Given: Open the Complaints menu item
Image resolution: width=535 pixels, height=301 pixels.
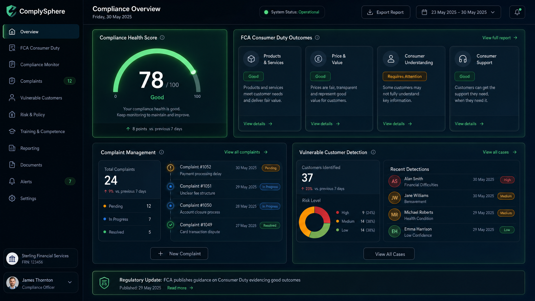Looking at the screenshot, I should click(41, 81).
